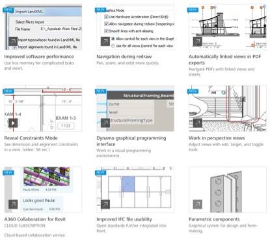Click expand arrow on Navigation during redraw image
The width and height of the screenshot is (270, 242).
(105, 41)
